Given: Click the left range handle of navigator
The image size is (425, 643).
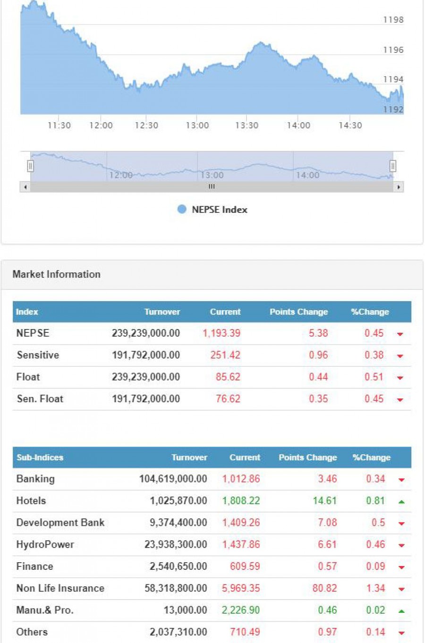Looking at the screenshot, I should point(30,166).
